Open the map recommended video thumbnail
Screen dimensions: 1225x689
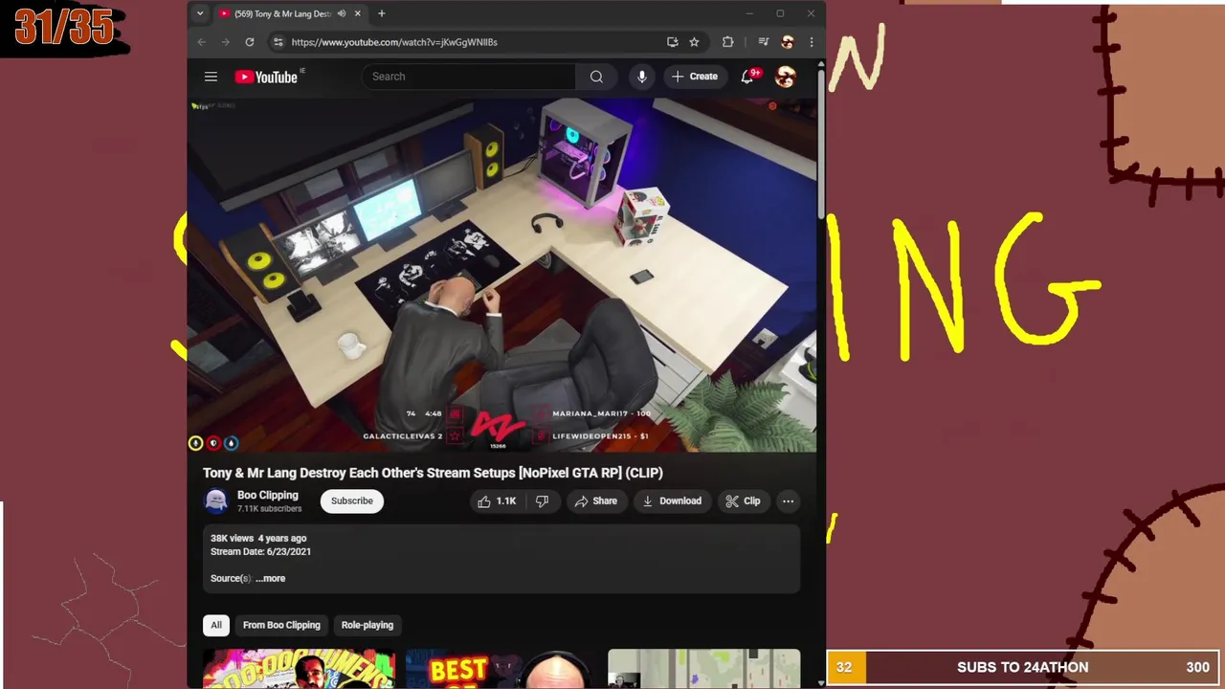click(x=704, y=669)
